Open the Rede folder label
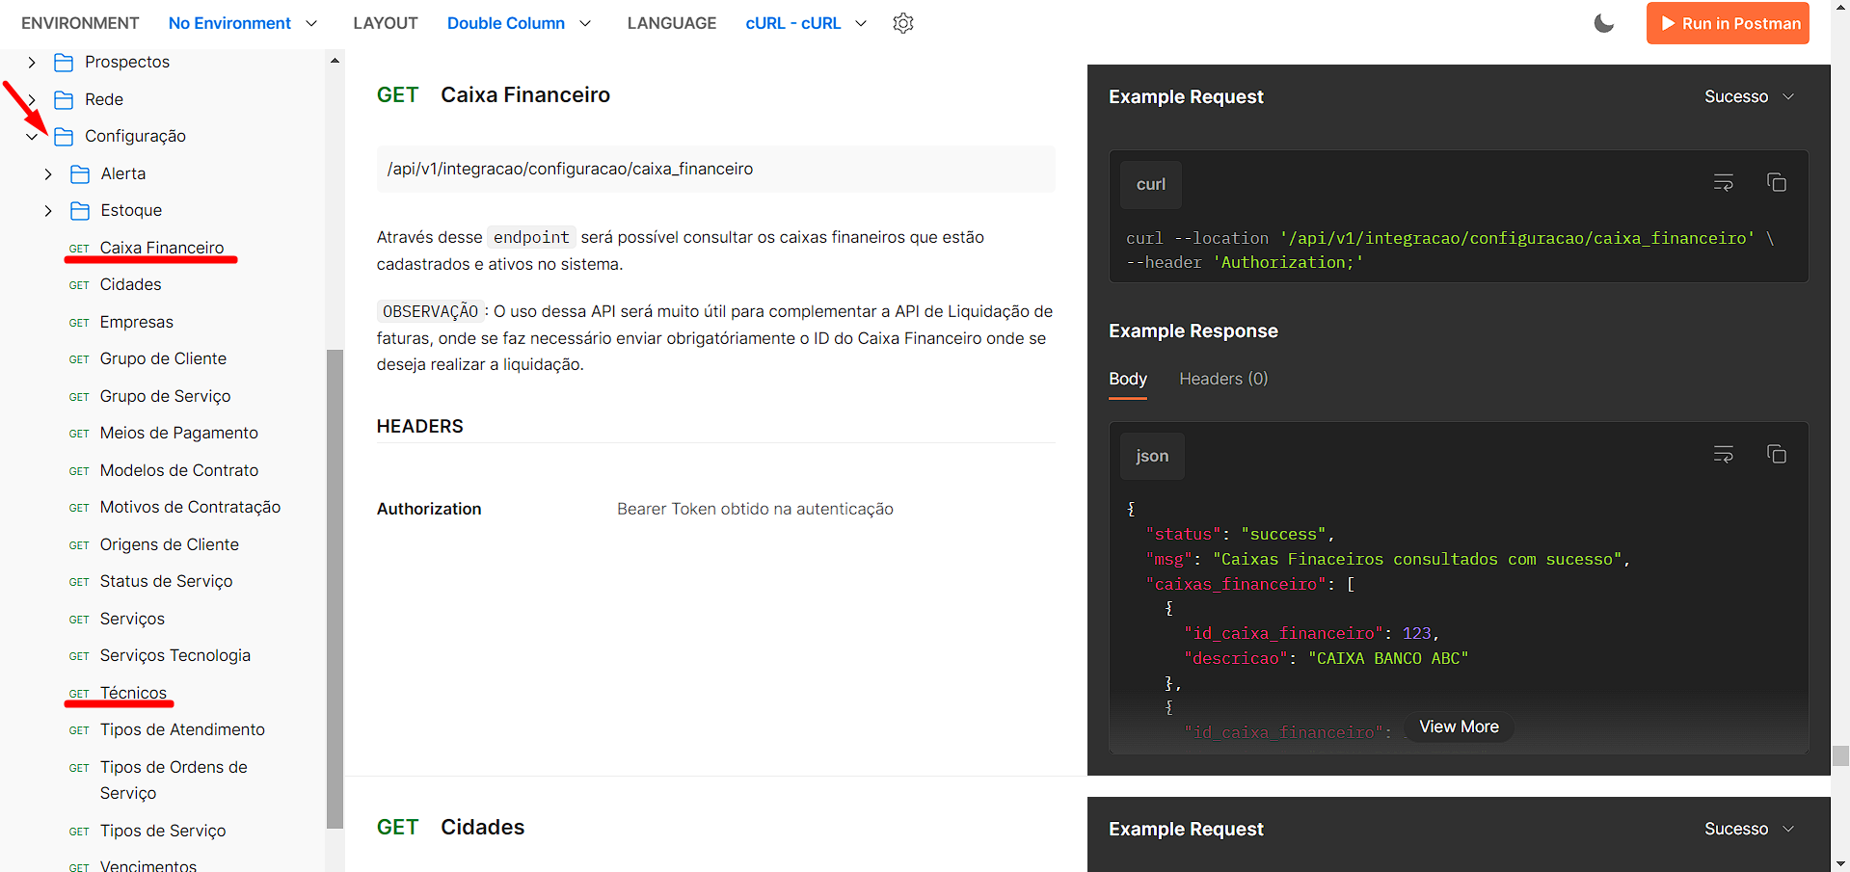1850x872 pixels. coord(104,99)
